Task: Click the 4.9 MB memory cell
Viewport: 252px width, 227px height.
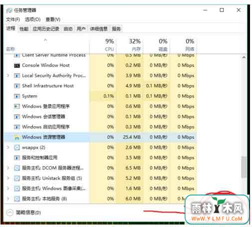Action: (133, 86)
